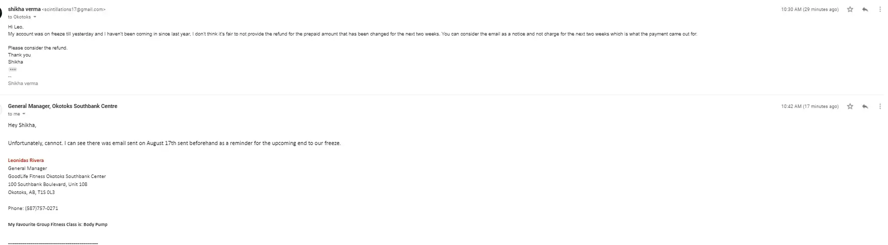Click the "Hey Shikha," greeting text
888x245 pixels.
[x=22, y=125]
